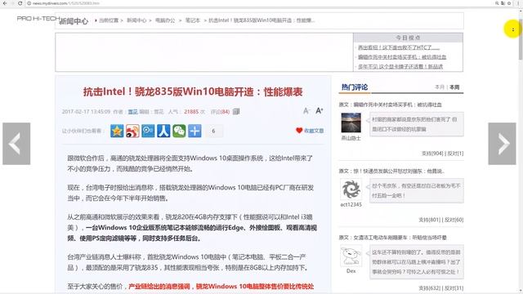Click 笔记本 breadcrumb link
This screenshot has width=523, height=294.
(x=193, y=20)
